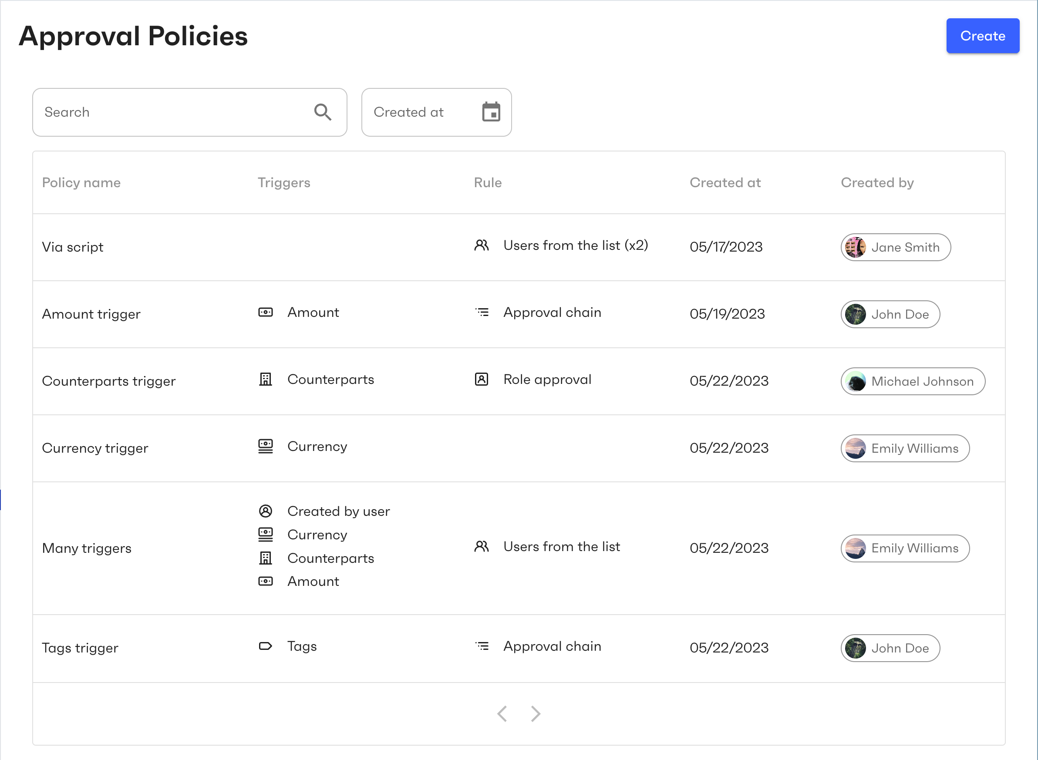1038x760 pixels.
Task: Open the Via script policy row
Action: coord(73,247)
